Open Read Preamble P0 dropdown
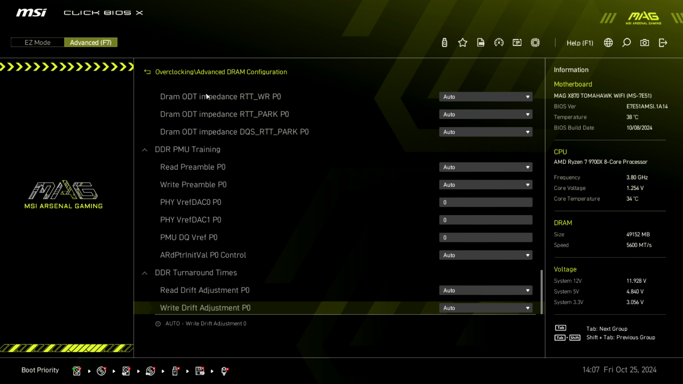This screenshot has width=683, height=384. tap(486, 167)
